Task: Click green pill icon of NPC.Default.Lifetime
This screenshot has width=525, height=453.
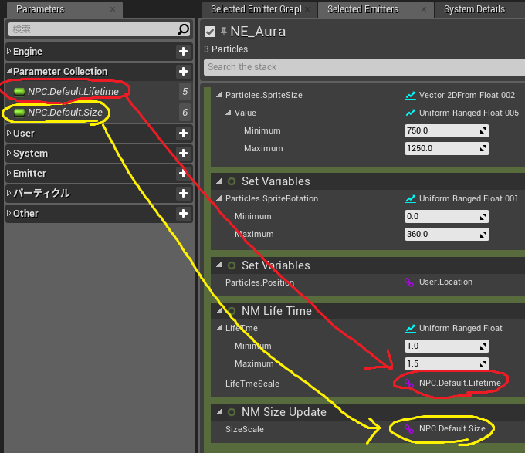Action: click(x=19, y=91)
